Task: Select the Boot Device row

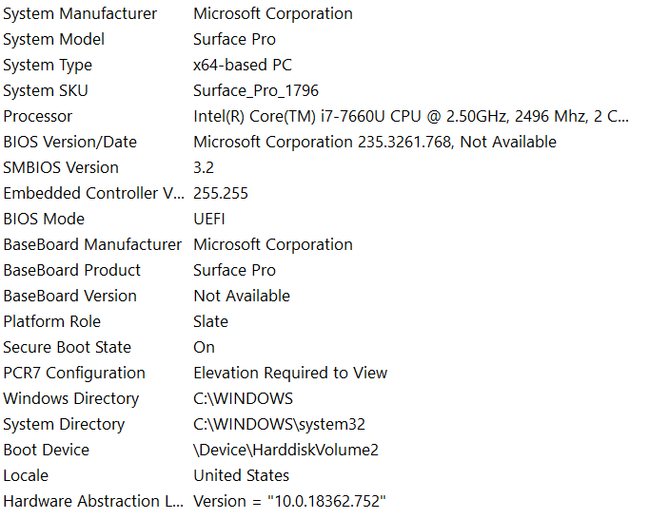Action: point(46,451)
